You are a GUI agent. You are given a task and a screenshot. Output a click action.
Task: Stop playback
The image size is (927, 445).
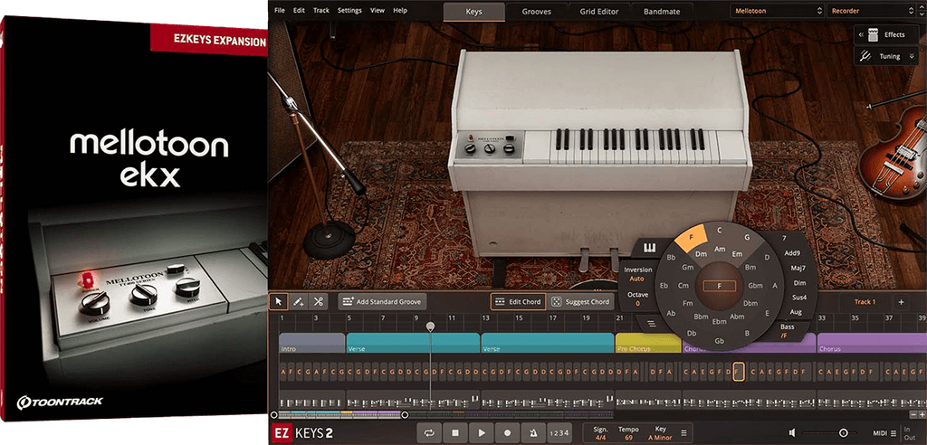tap(455, 432)
